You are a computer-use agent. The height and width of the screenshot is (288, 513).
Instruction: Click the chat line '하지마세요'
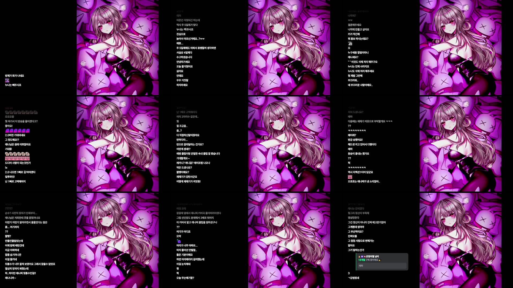(182, 85)
